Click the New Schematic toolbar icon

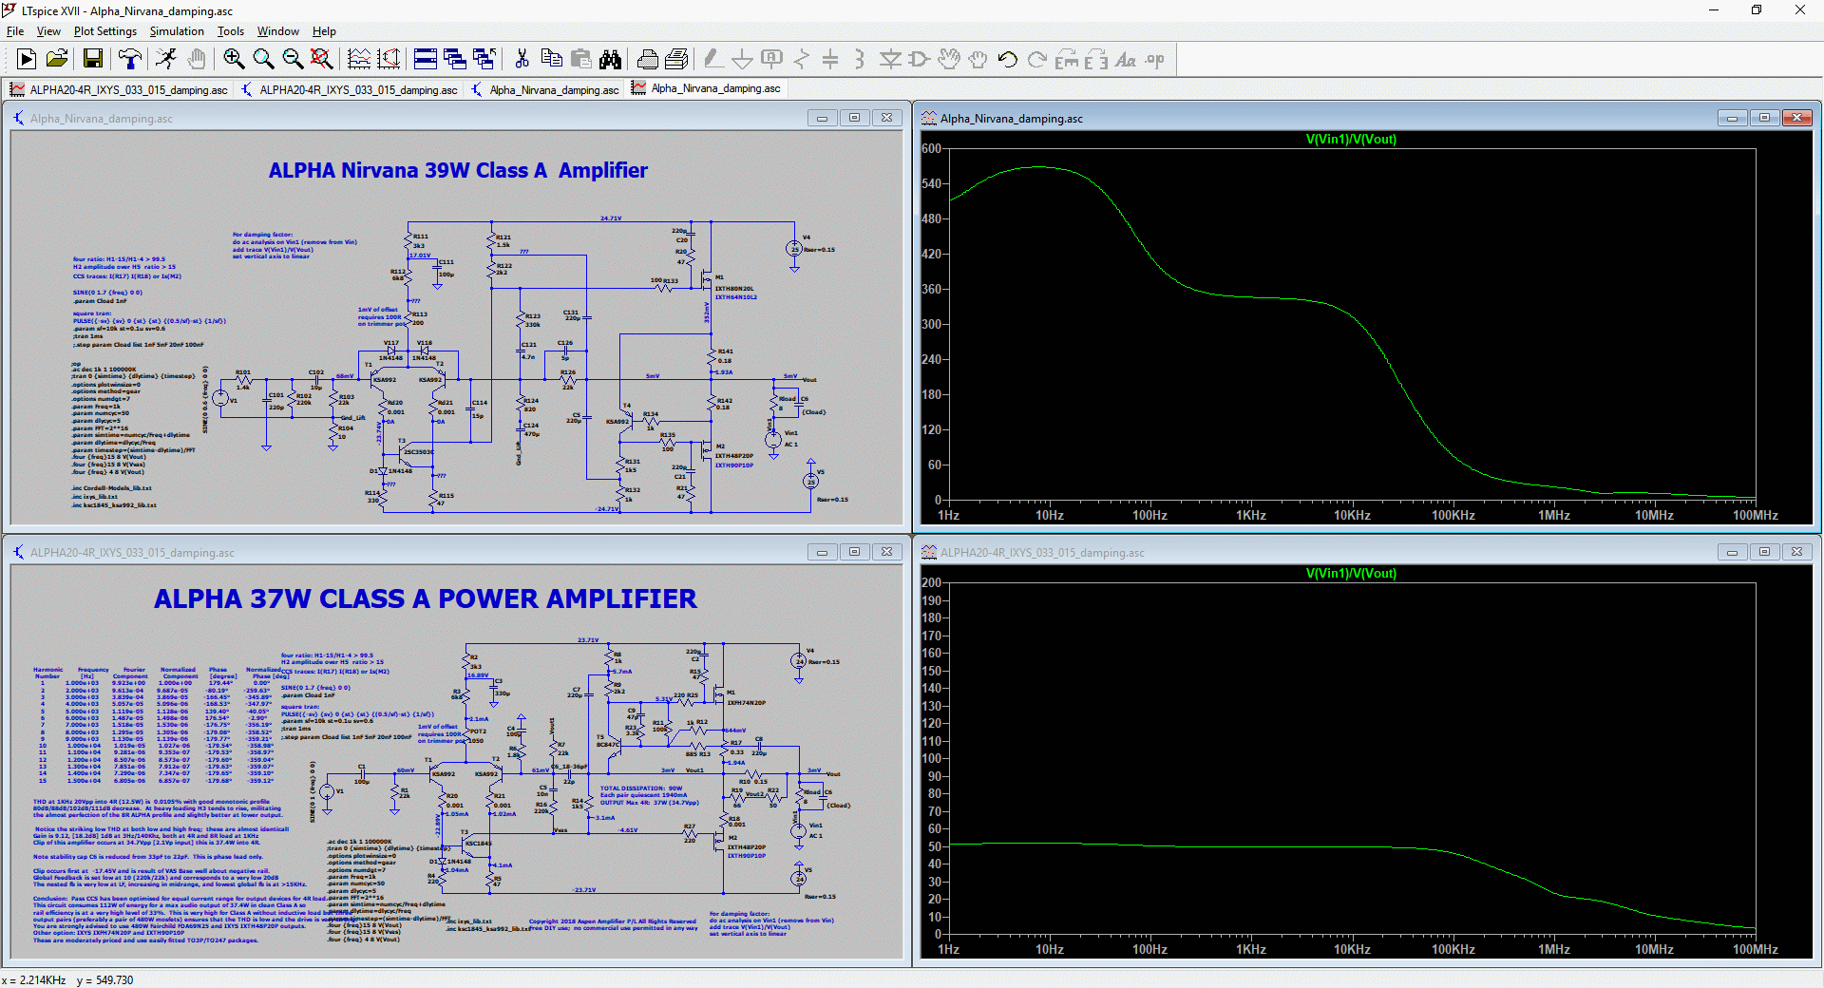(x=27, y=59)
